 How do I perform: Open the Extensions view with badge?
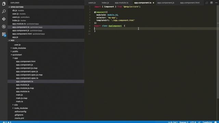click(4, 34)
